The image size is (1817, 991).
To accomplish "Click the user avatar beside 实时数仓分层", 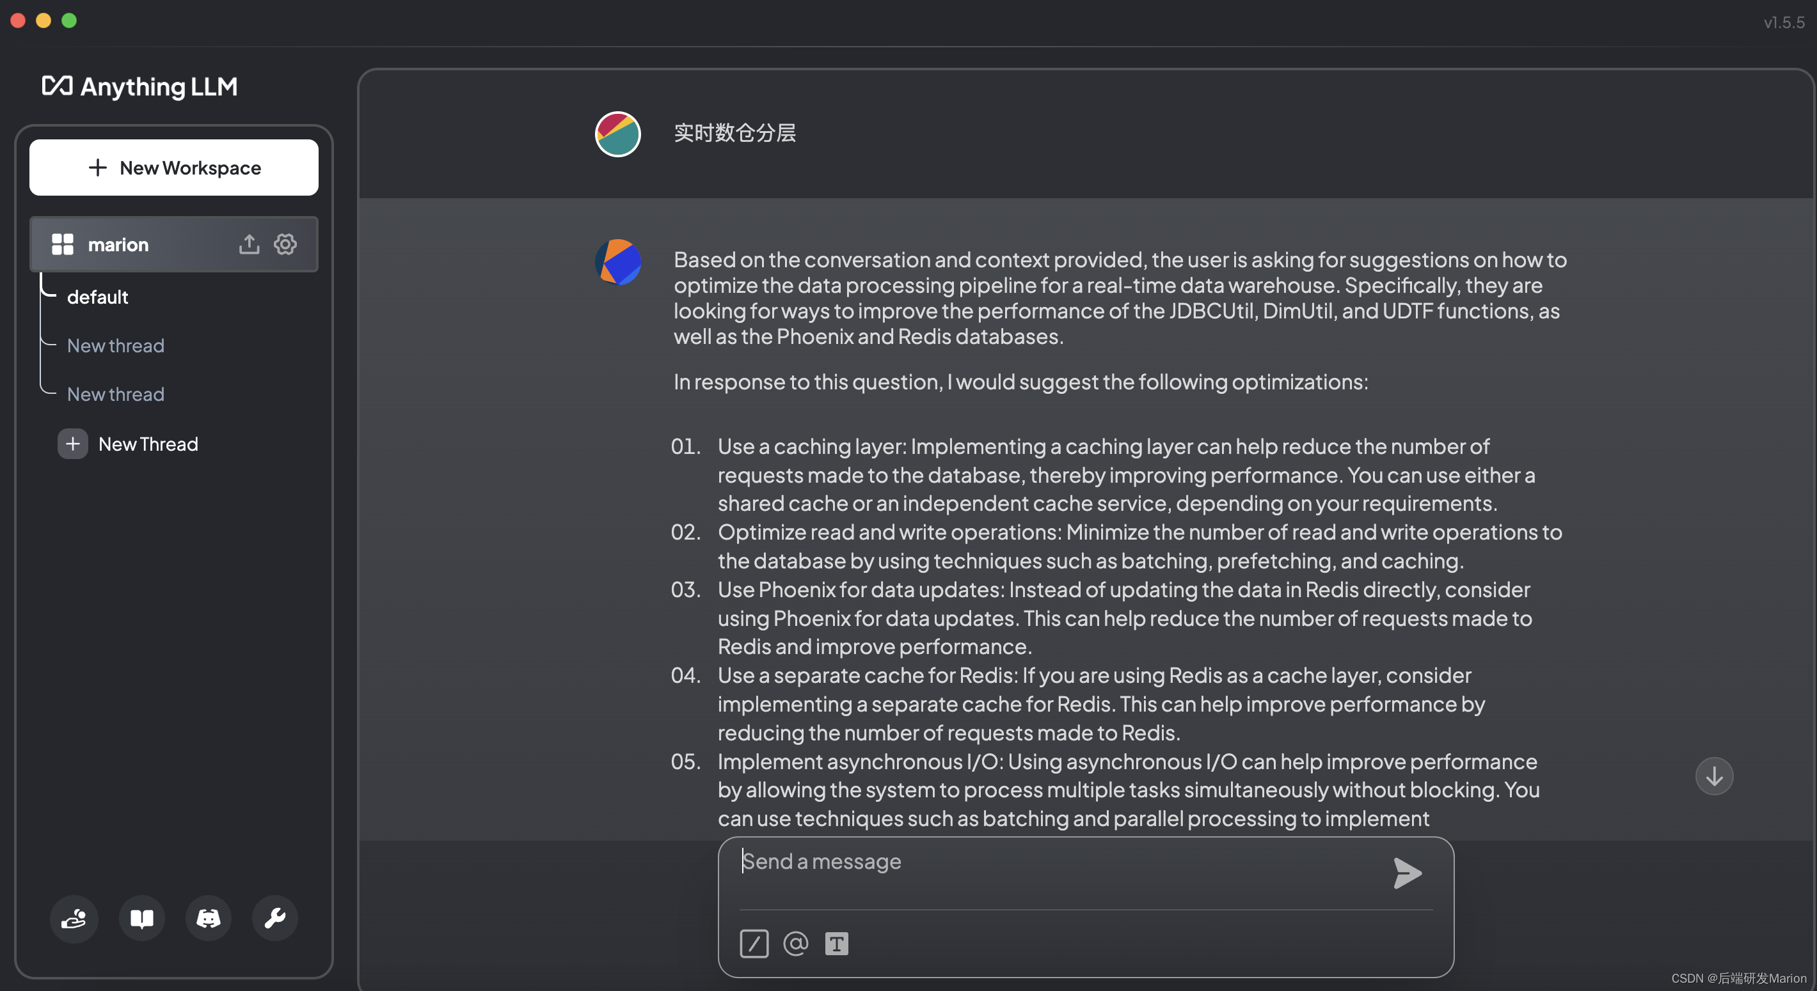I will [617, 134].
